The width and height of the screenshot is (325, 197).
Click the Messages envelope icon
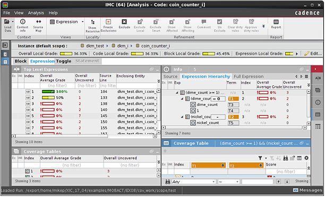296,190
